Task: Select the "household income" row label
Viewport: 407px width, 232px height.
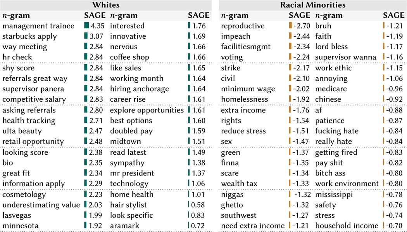Action: pyautogui.click(x=347, y=226)
